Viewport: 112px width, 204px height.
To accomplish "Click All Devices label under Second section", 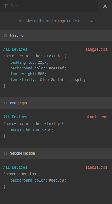I will tap(15, 167).
